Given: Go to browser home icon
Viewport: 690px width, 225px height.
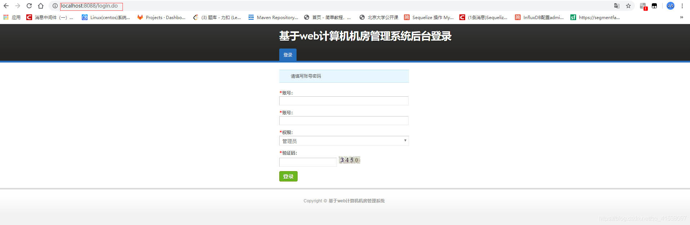Looking at the screenshot, I should point(41,6).
